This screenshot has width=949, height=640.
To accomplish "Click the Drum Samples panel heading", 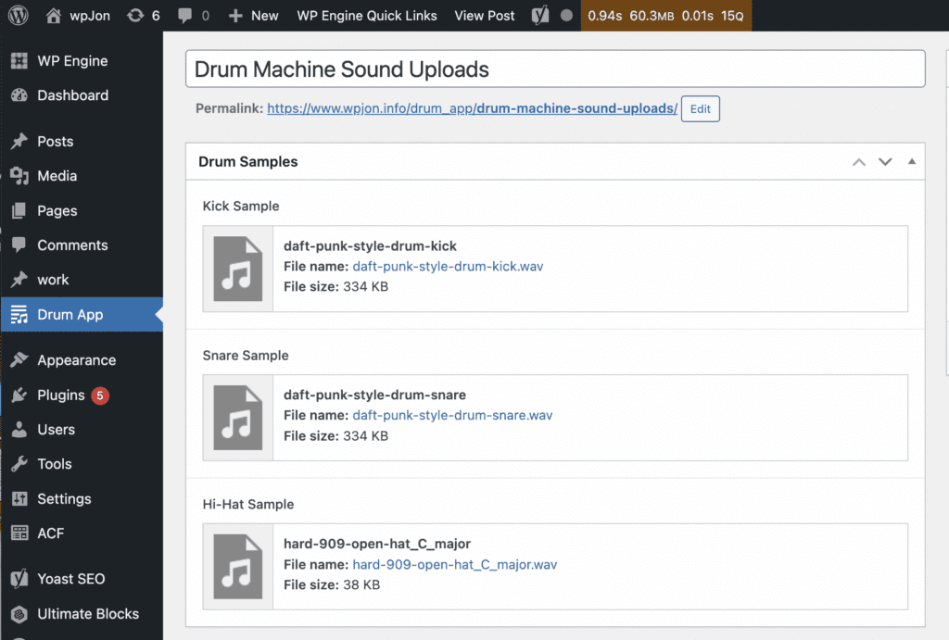I will pos(248,161).
